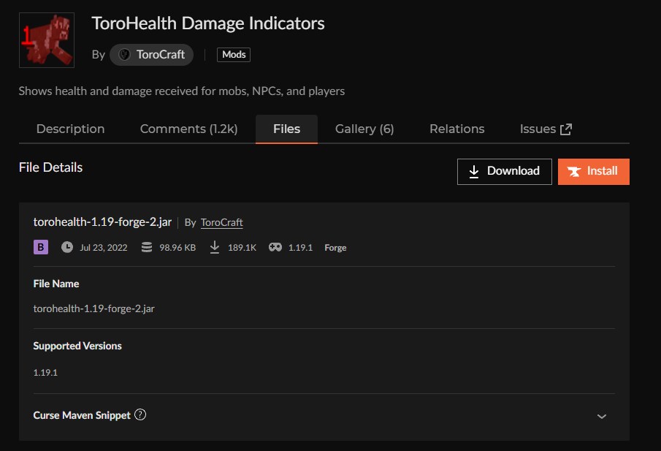This screenshot has width=661, height=451.
Task: View the Relations tab
Action: pyautogui.click(x=456, y=129)
